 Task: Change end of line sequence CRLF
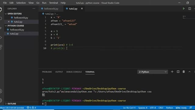161,108
